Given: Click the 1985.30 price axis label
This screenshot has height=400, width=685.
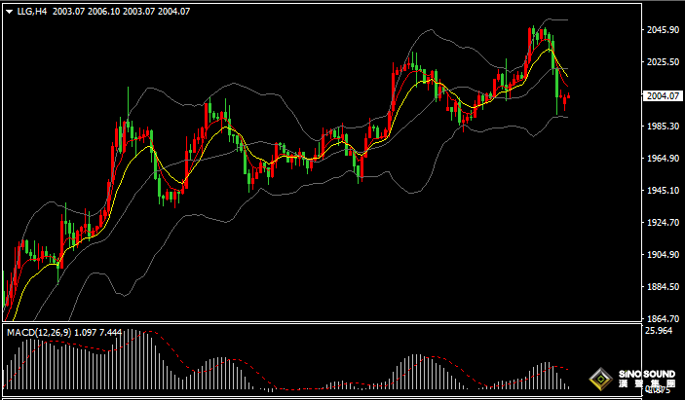Looking at the screenshot, I should coord(662,127).
